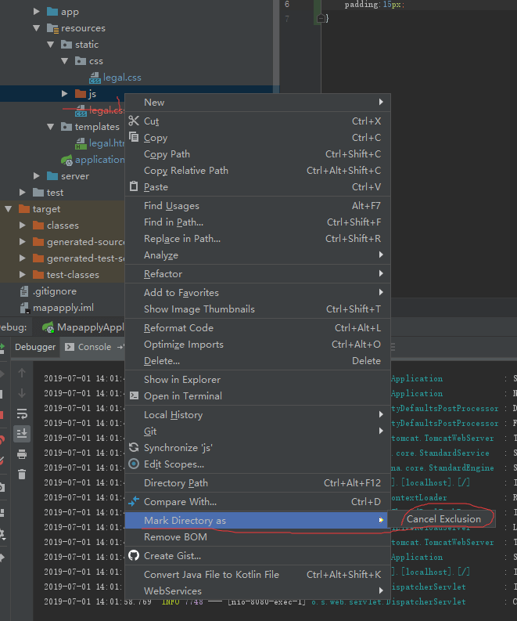The image size is (517, 621).
Task: Select .gitignore file in project tree
Action: tap(54, 291)
